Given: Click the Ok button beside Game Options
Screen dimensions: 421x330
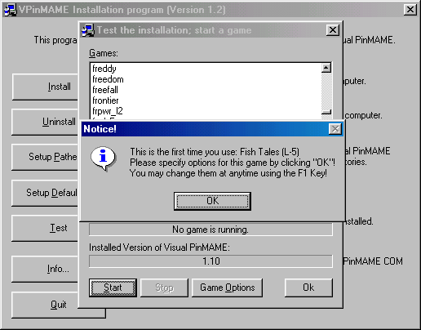Looking at the screenshot, I should [308, 288].
